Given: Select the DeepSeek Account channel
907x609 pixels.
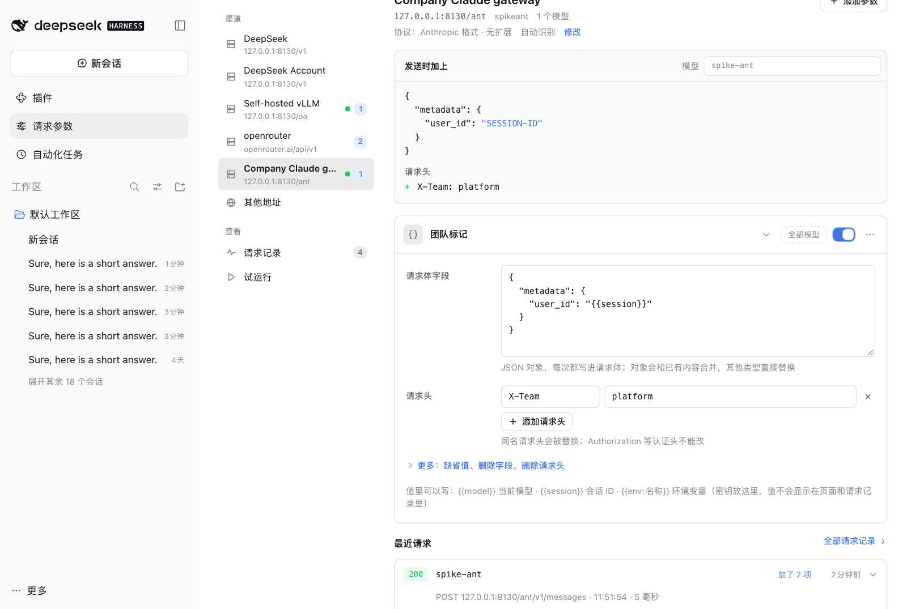Looking at the screenshot, I should pyautogui.click(x=296, y=76).
